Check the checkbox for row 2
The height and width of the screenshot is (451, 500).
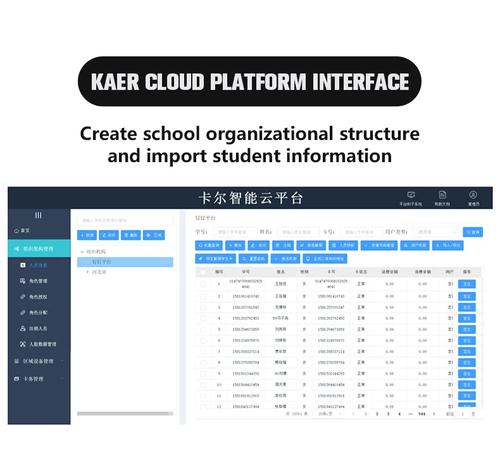(x=203, y=296)
